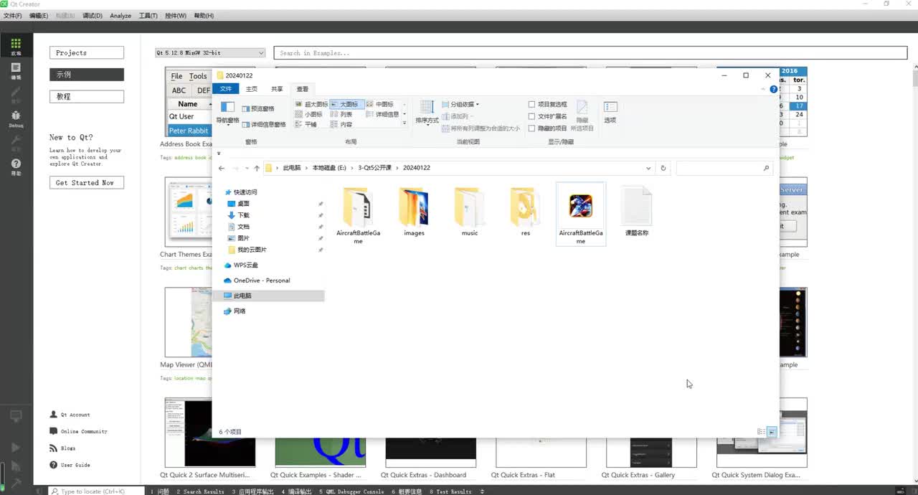The height and width of the screenshot is (495, 918).
Task: Click the Explorer back arrow
Action: (x=222, y=168)
